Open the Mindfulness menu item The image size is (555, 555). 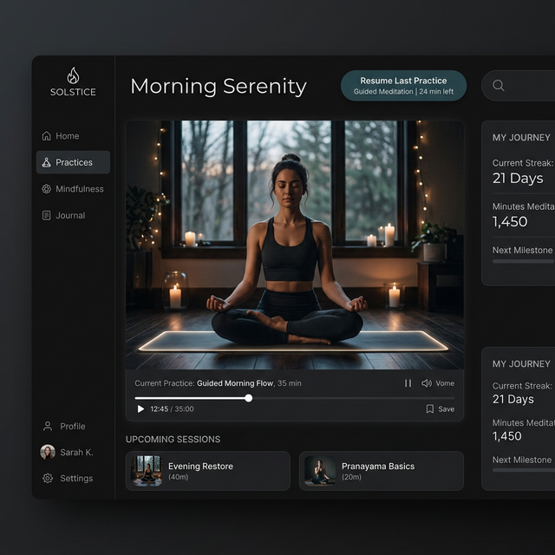tap(79, 189)
